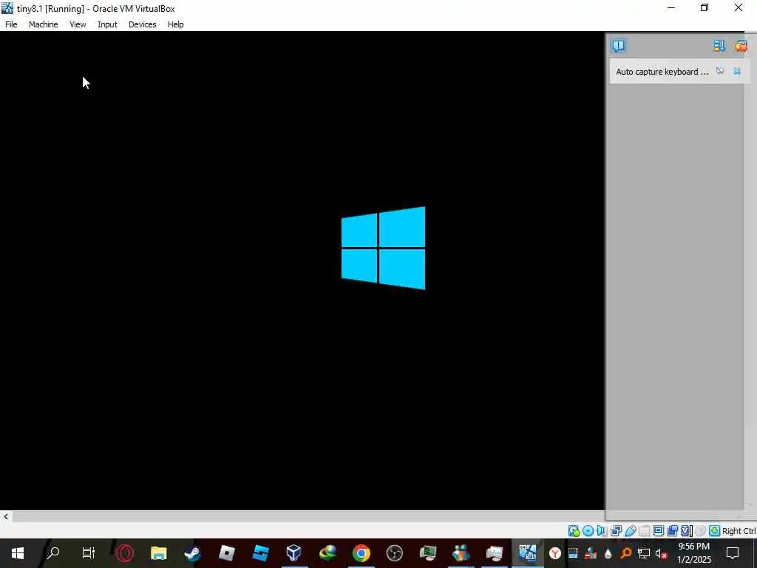The width and height of the screenshot is (757, 568).
Task: Open the green monitor app in taskbar
Action: pos(428,553)
